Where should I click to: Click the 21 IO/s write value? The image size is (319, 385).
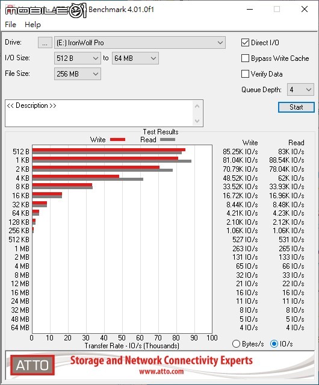247,284
